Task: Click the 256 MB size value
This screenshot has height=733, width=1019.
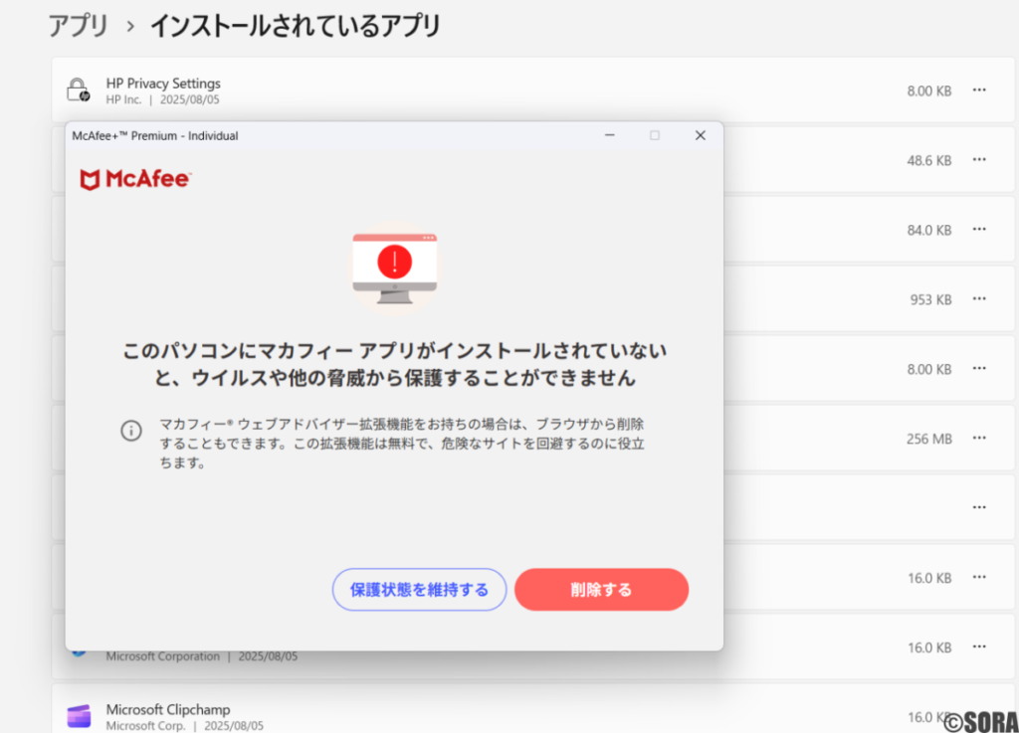Action: pyautogui.click(x=929, y=439)
